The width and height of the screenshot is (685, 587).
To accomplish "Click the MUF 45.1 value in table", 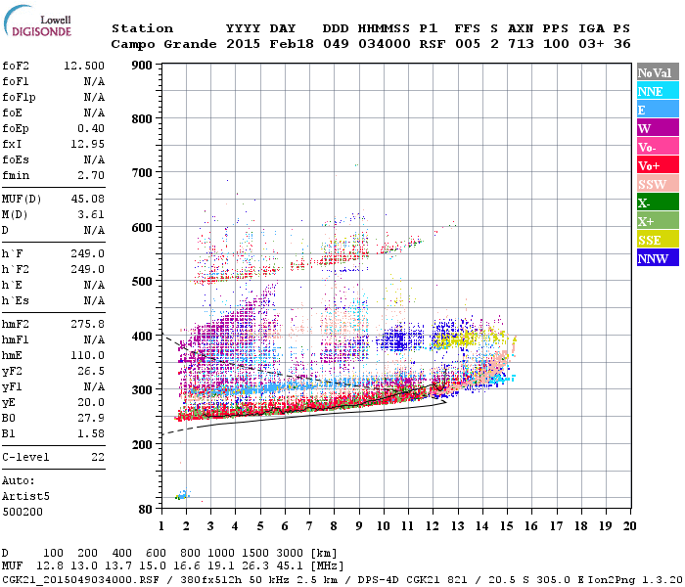I will coord(290,565).
